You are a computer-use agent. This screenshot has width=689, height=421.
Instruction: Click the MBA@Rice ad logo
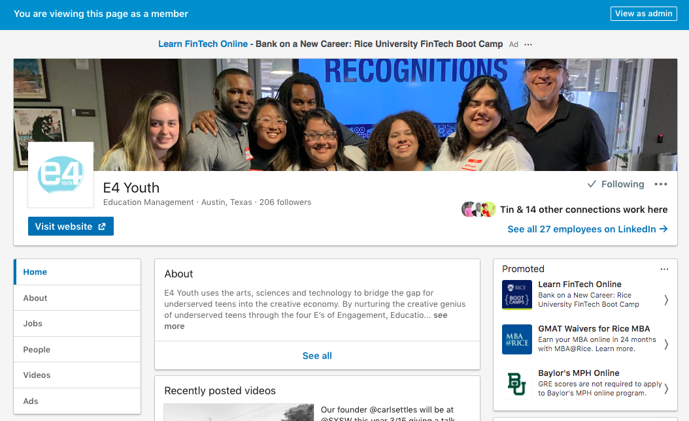coord(516,339)
